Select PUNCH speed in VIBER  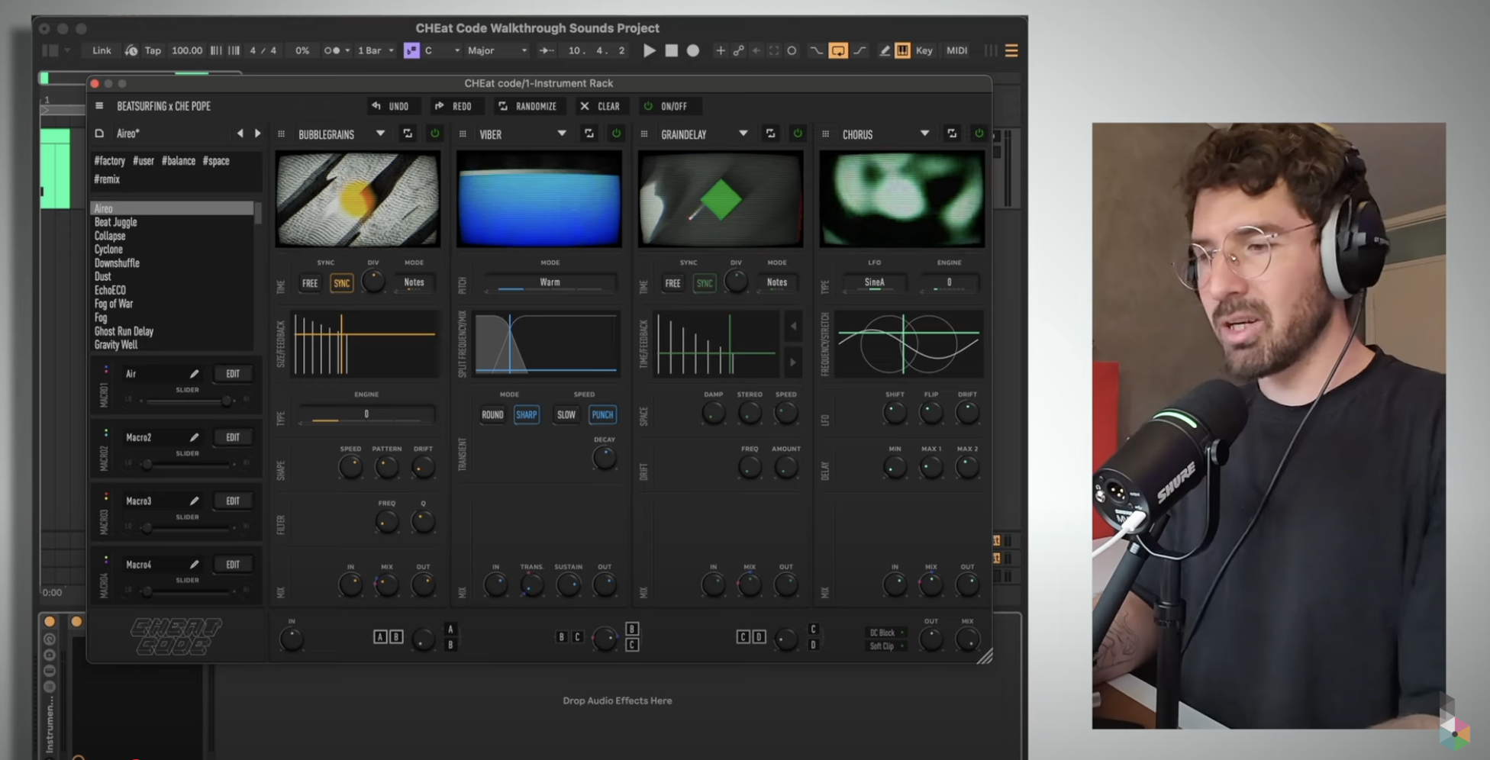click(x=602, y=414)
